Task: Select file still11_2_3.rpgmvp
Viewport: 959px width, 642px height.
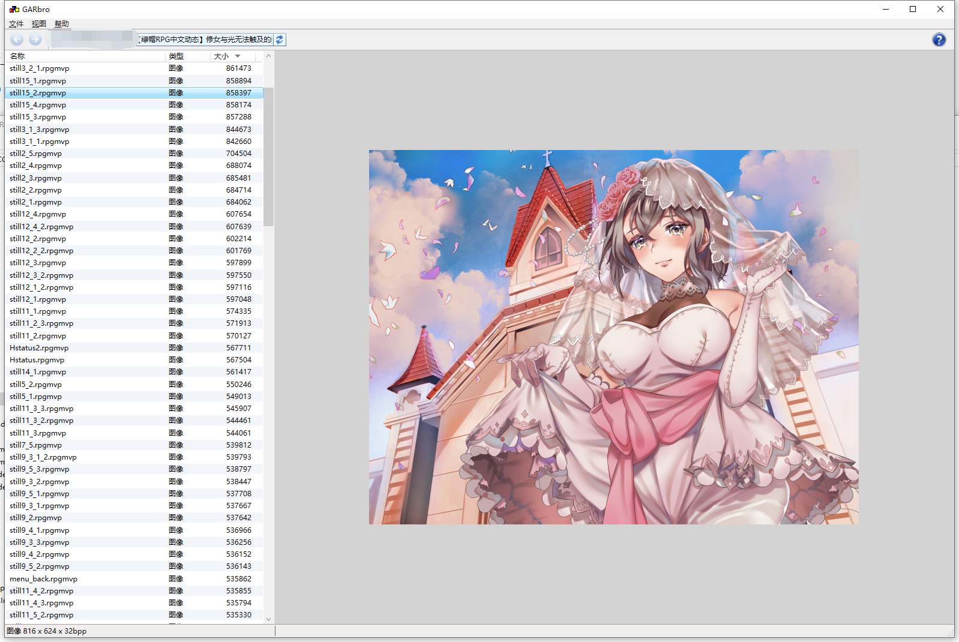Action: [x=134, y=323]
